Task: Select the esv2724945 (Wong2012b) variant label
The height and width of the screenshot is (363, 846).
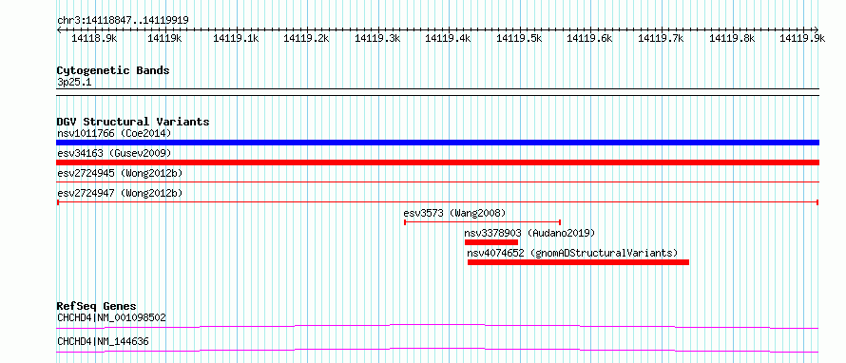Action: point(121,173)
